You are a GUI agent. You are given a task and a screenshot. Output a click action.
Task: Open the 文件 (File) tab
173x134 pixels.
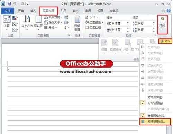click(8, 11)
